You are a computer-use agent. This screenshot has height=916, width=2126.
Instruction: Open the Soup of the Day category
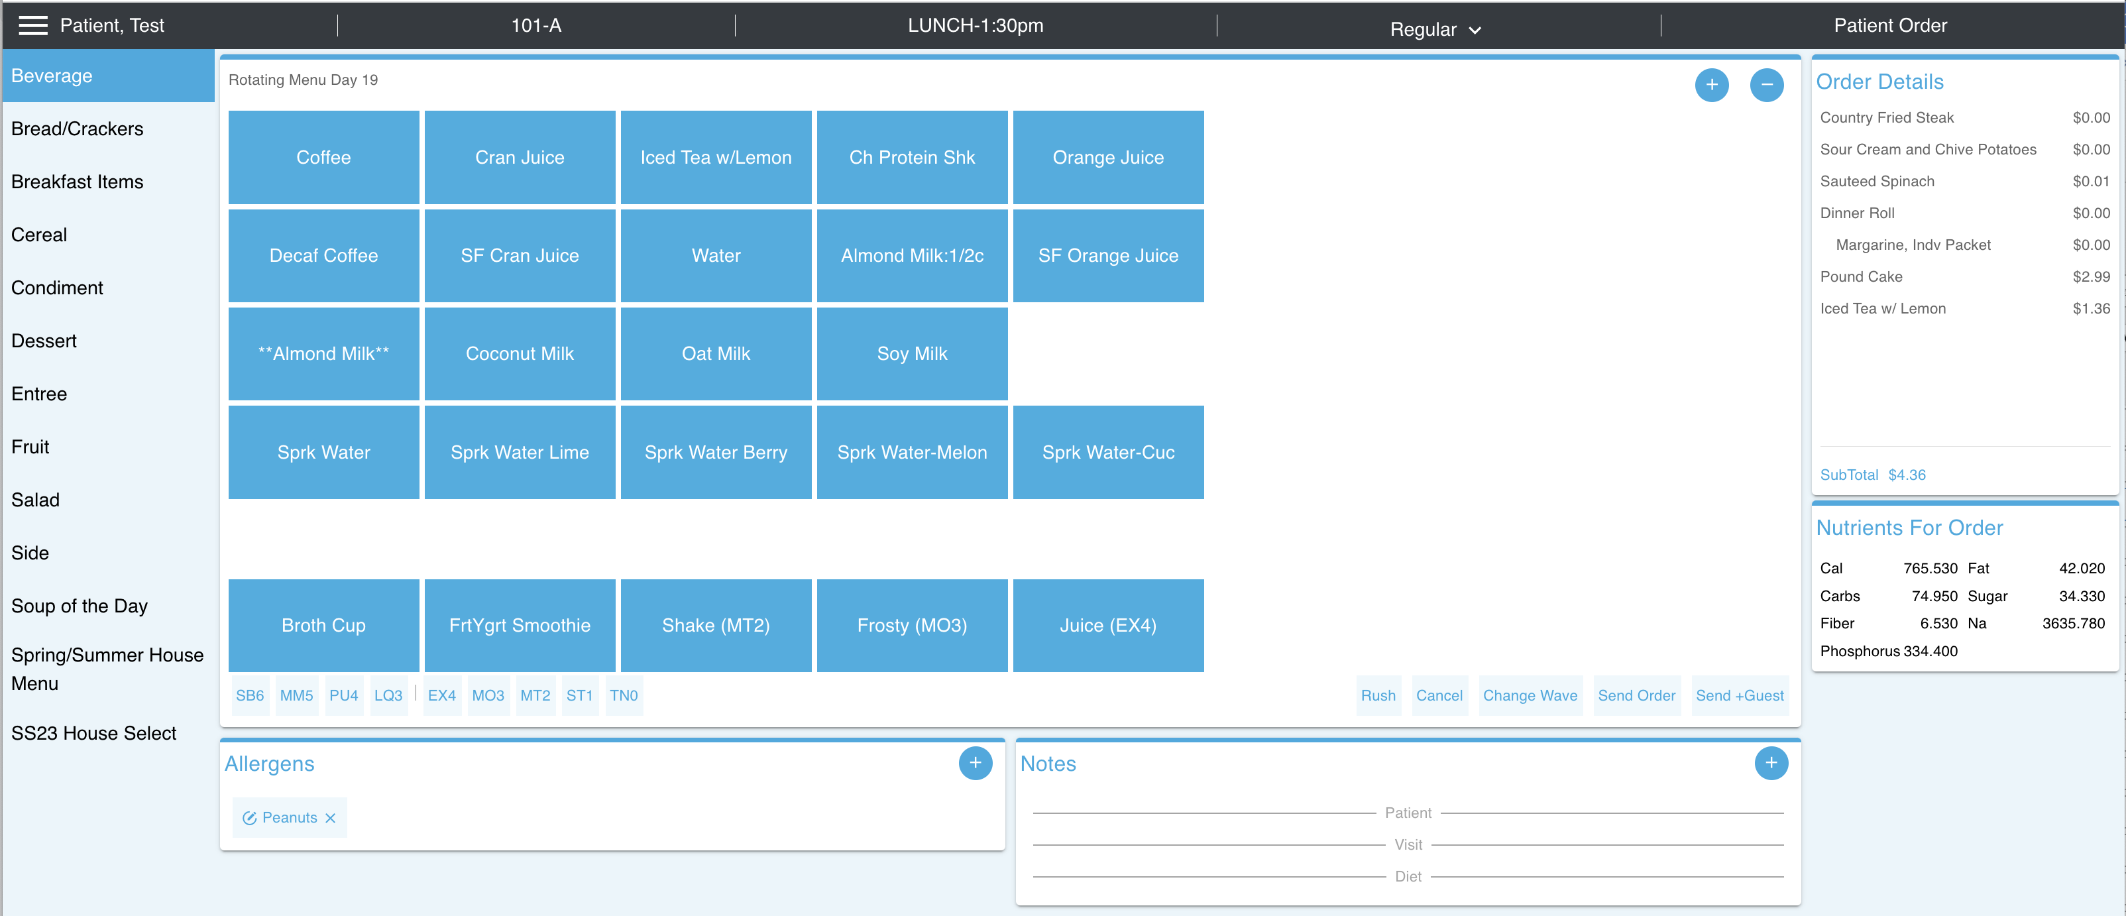pyautogui.click(x=80, y=606)
